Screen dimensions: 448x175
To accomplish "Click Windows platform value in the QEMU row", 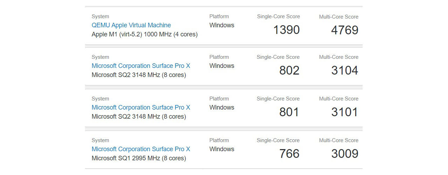I will pos(222,25).
